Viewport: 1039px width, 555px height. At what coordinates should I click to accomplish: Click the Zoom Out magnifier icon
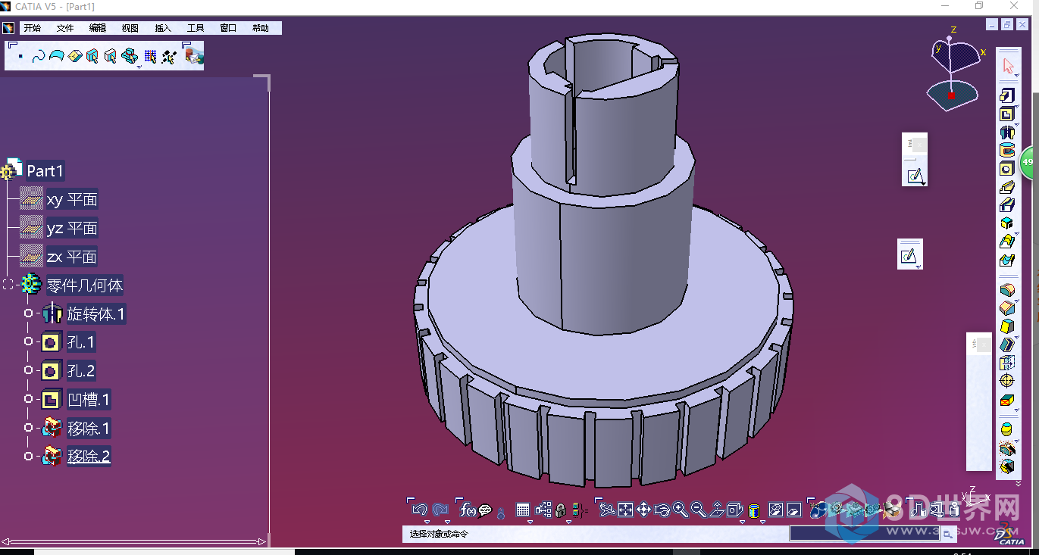click(698, 510)
